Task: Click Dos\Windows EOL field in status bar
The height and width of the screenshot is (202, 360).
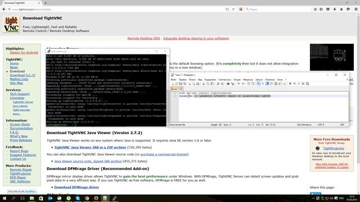Action: click(x=304, y=125)
